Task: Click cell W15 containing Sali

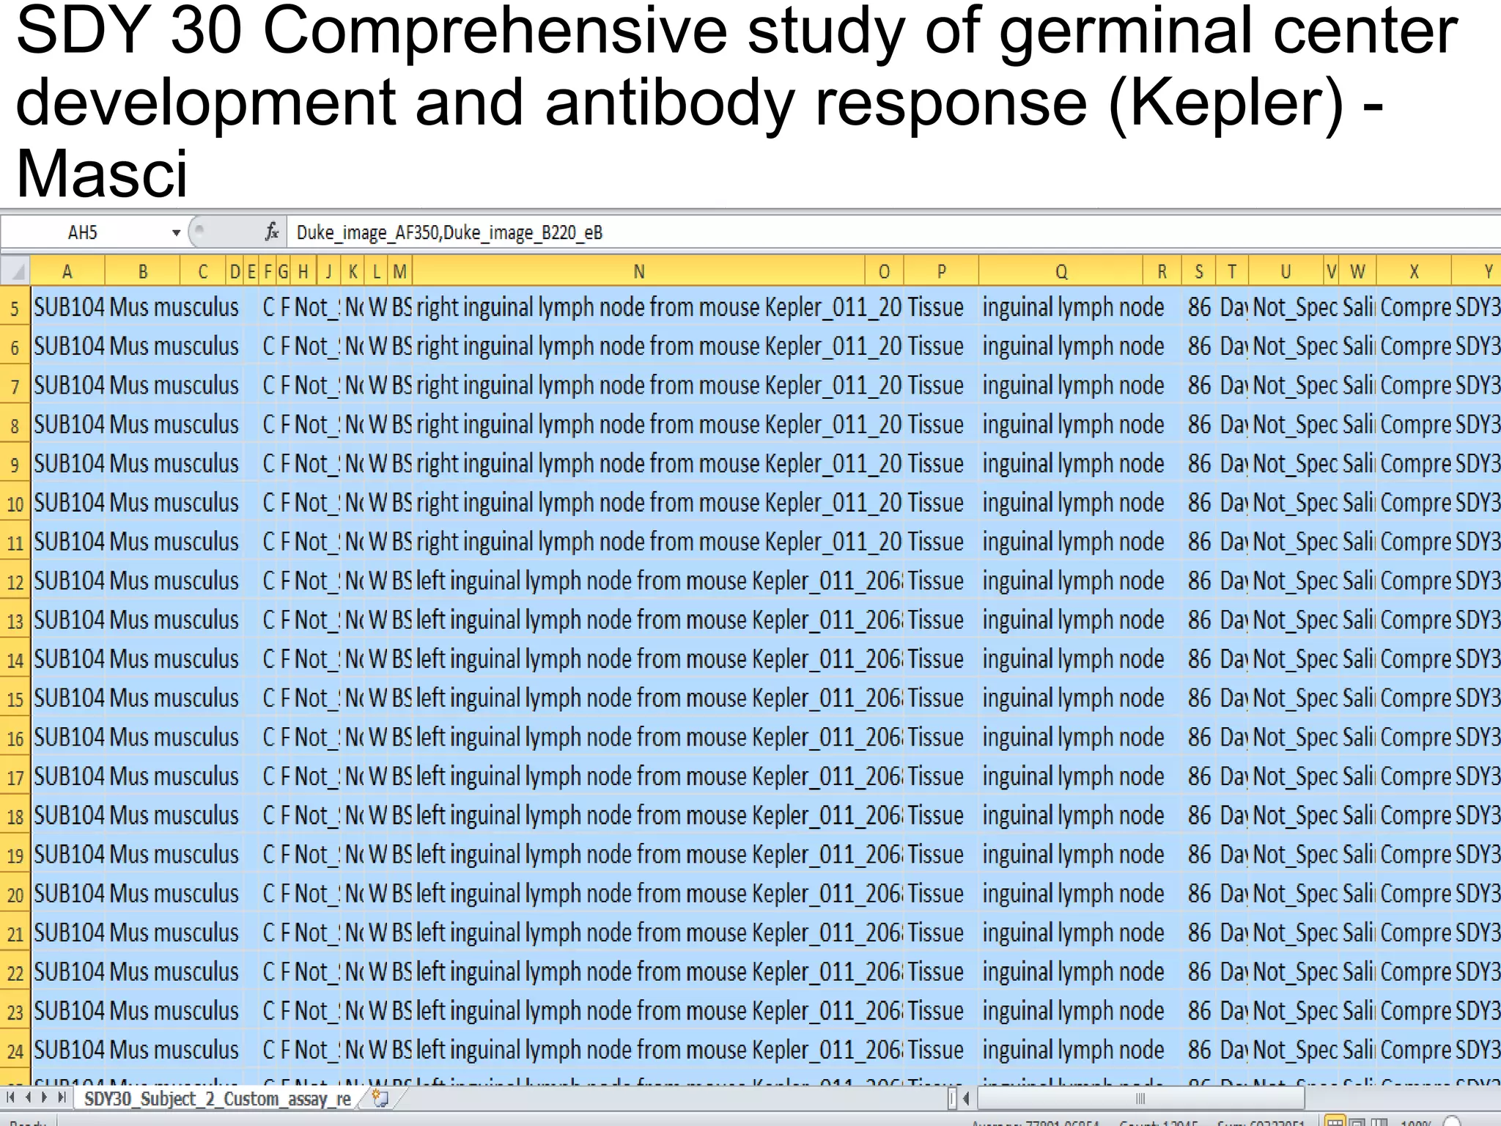Action: 1359,699
